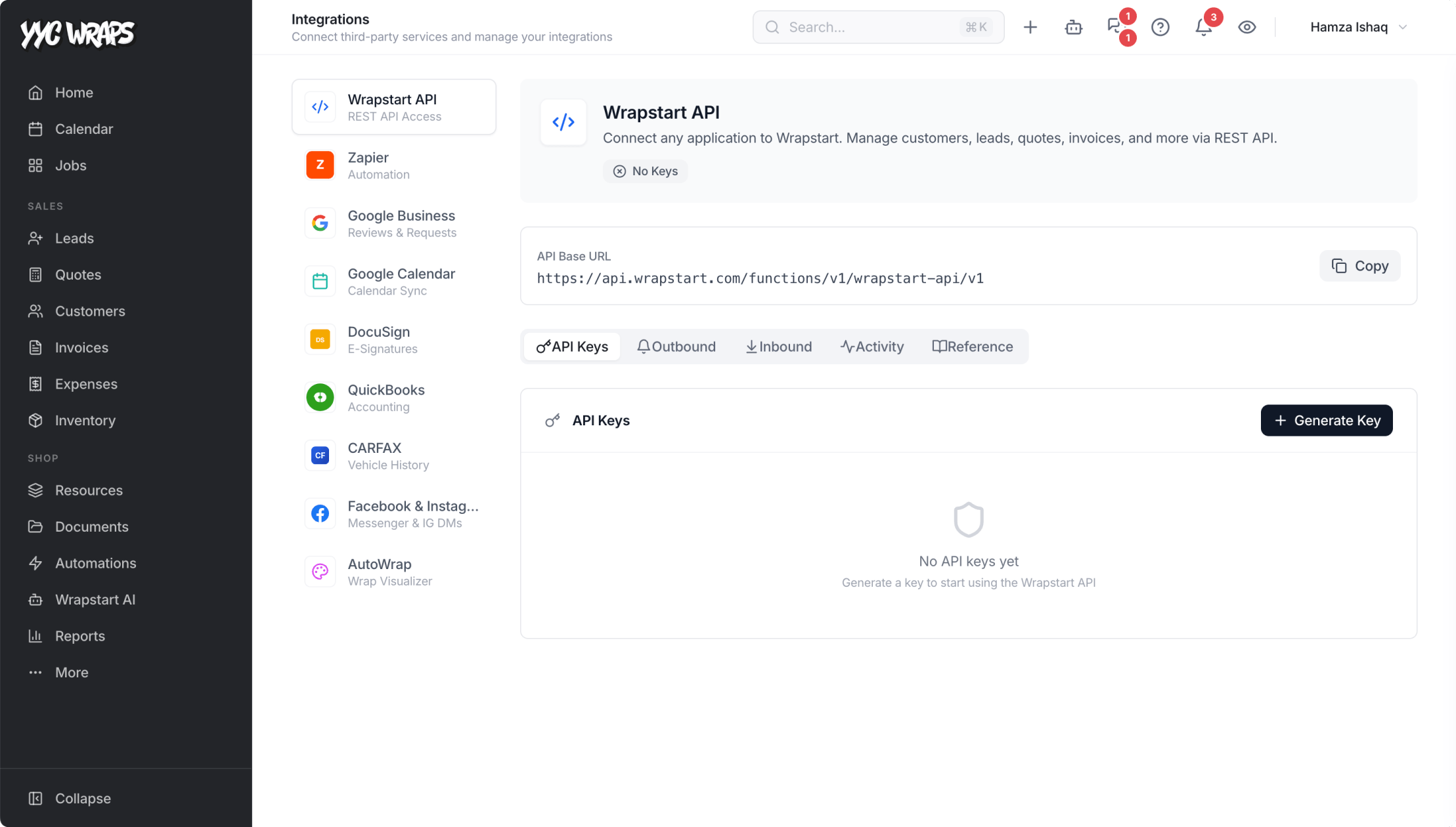Select Facebook & Instagram integration
This screenshot has height=827, width=1456.
click(x=394, y=514)
